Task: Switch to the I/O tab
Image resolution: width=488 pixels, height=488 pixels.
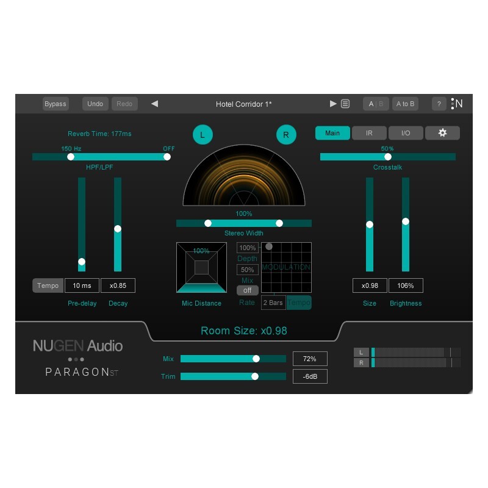Action: click(x=405, y=132)
